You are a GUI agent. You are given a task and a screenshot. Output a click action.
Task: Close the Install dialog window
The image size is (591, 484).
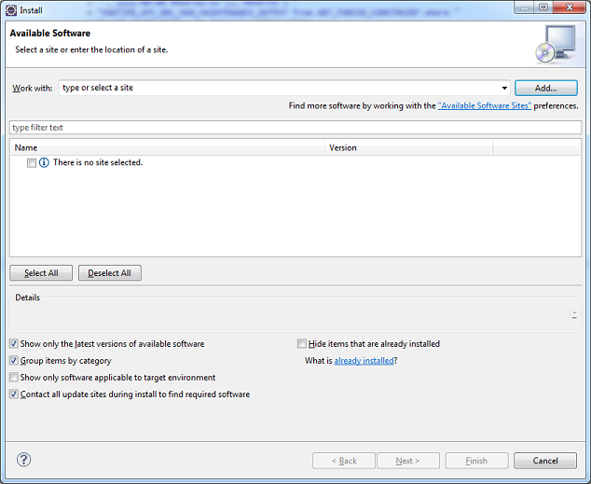click(570, 7)
